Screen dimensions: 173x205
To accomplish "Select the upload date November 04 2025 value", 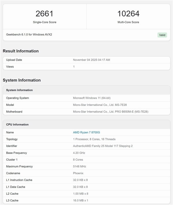I will click(91, 60).
